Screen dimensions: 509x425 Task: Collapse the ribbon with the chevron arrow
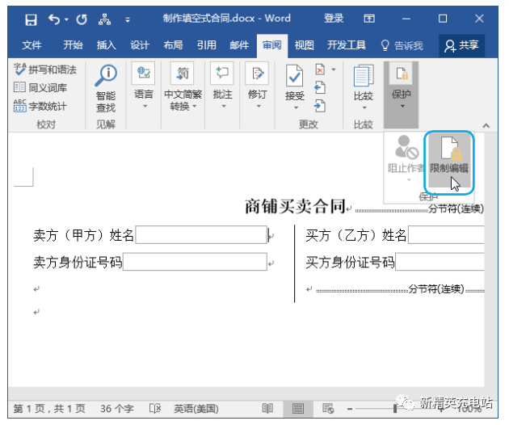click(x=486, y=125)
